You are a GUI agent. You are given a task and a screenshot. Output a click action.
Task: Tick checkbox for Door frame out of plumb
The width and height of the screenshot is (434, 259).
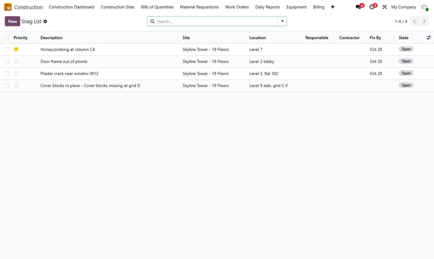coord(7,61)
